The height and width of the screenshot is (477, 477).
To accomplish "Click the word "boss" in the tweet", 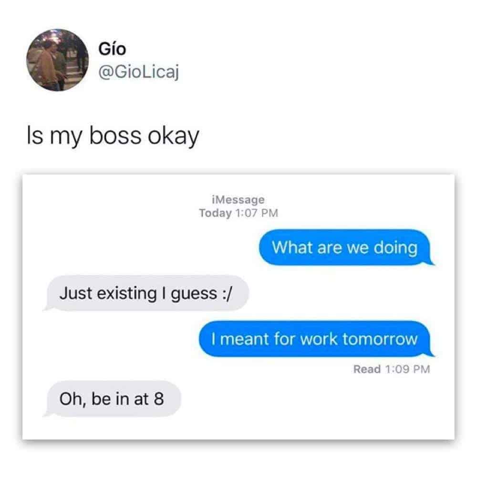I will pyautogui.click(x=115, y=135).
